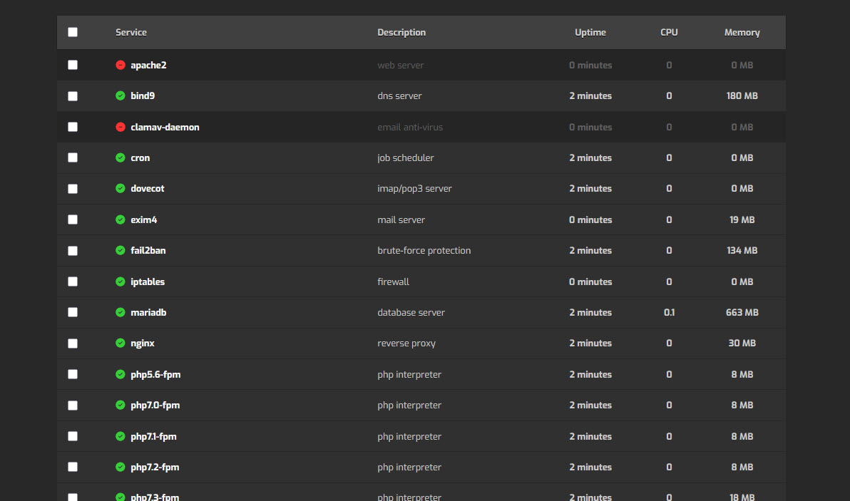Screen dimensions: 850x501
Task: Click the red stopped icon for apache2
Action: [121, 65]
